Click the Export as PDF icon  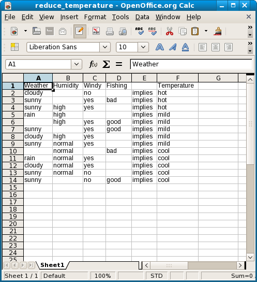tap(96, 31)
